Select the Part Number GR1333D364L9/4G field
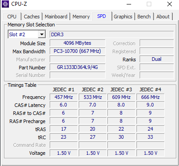Image resolution: width=179 pixels, height=166 pixels. coord(77,67)
